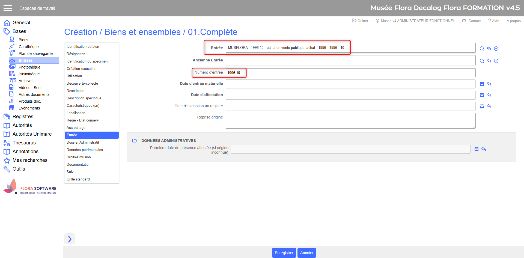
Task: Go to the Localisation form section
Action: pyautogui.click(x=76, y=113)
